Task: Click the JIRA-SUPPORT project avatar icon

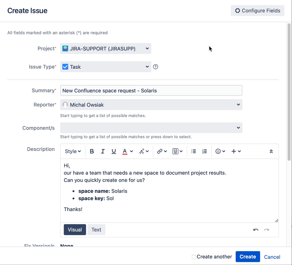Action: [x=65, y=49]
